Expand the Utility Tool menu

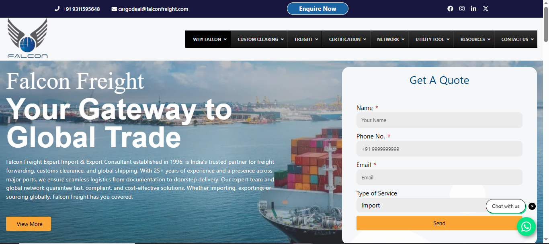pos(431,39)
